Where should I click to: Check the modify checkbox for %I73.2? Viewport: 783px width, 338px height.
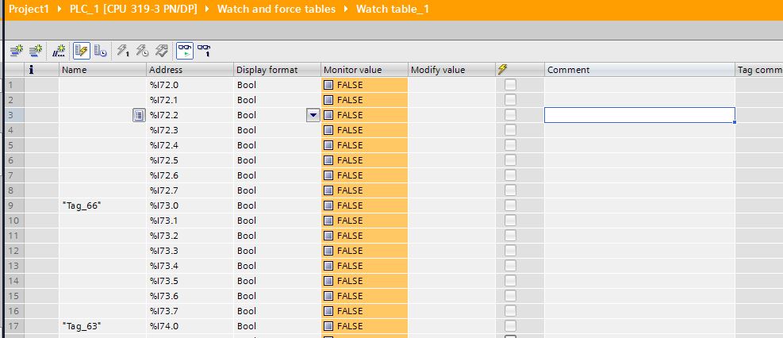coord(510,236)
